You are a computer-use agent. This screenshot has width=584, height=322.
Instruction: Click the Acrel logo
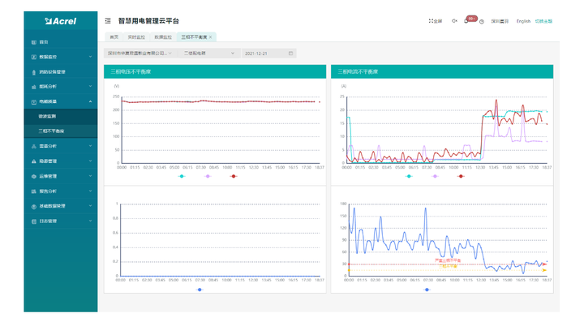click(60, 21)
